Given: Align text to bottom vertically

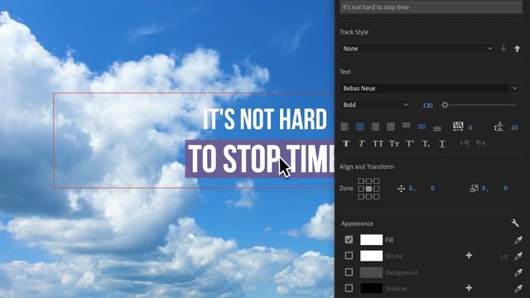Looking at the screenshot, I should point(437,128).
